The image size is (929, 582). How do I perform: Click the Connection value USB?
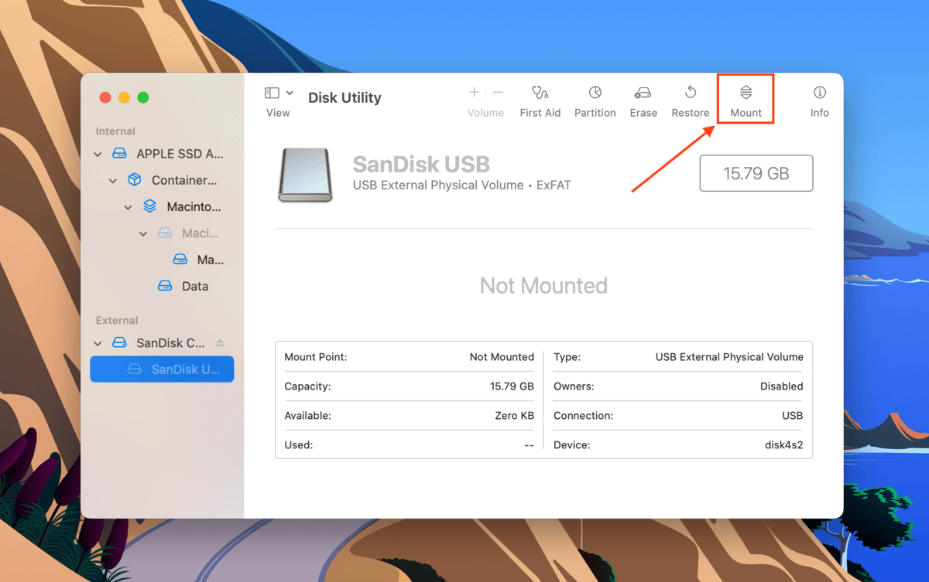tap(792, 416)
